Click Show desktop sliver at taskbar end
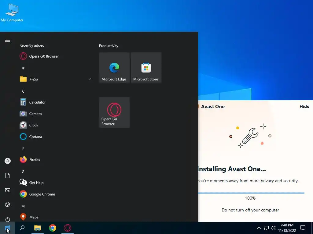 [x=312, y=228]
